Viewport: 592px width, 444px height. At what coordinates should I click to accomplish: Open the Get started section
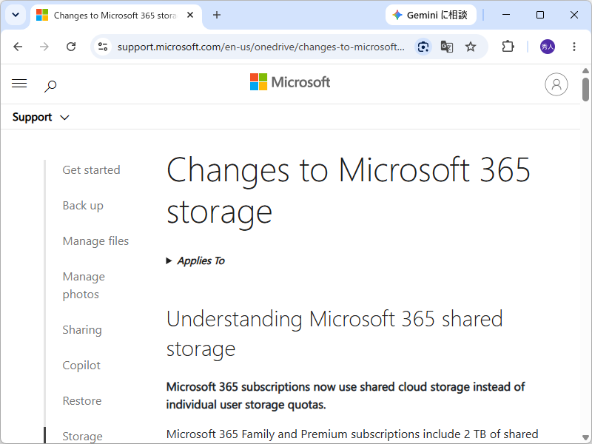click(x=91, y=170)
